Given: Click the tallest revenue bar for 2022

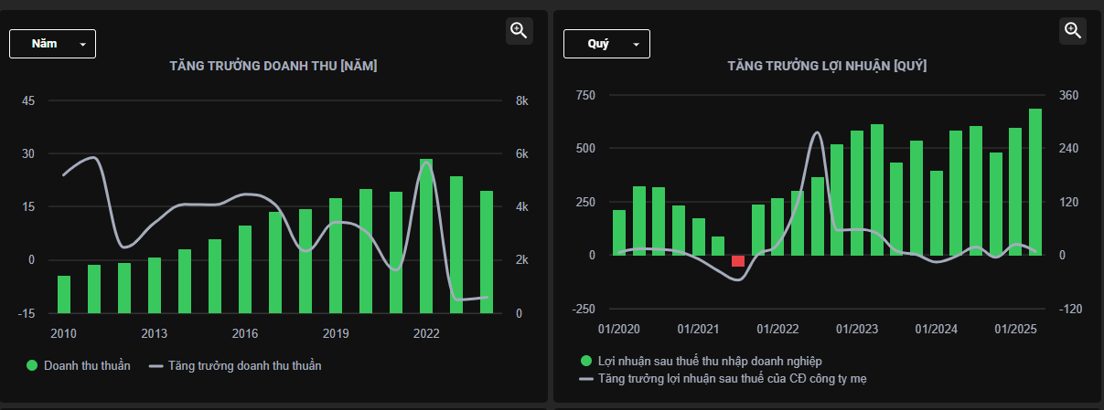Looking at the screenshot, I should point(426,236).
